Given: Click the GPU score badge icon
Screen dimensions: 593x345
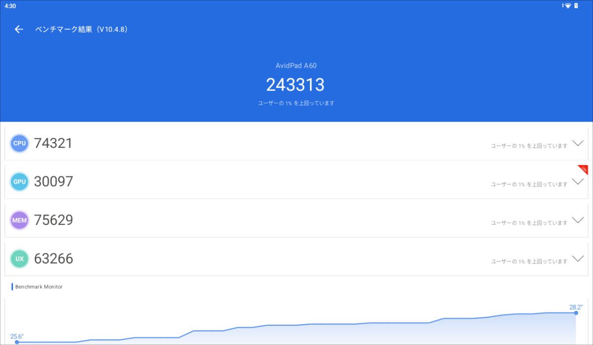Looking at the screenshot, I should (x=20, y=182).
